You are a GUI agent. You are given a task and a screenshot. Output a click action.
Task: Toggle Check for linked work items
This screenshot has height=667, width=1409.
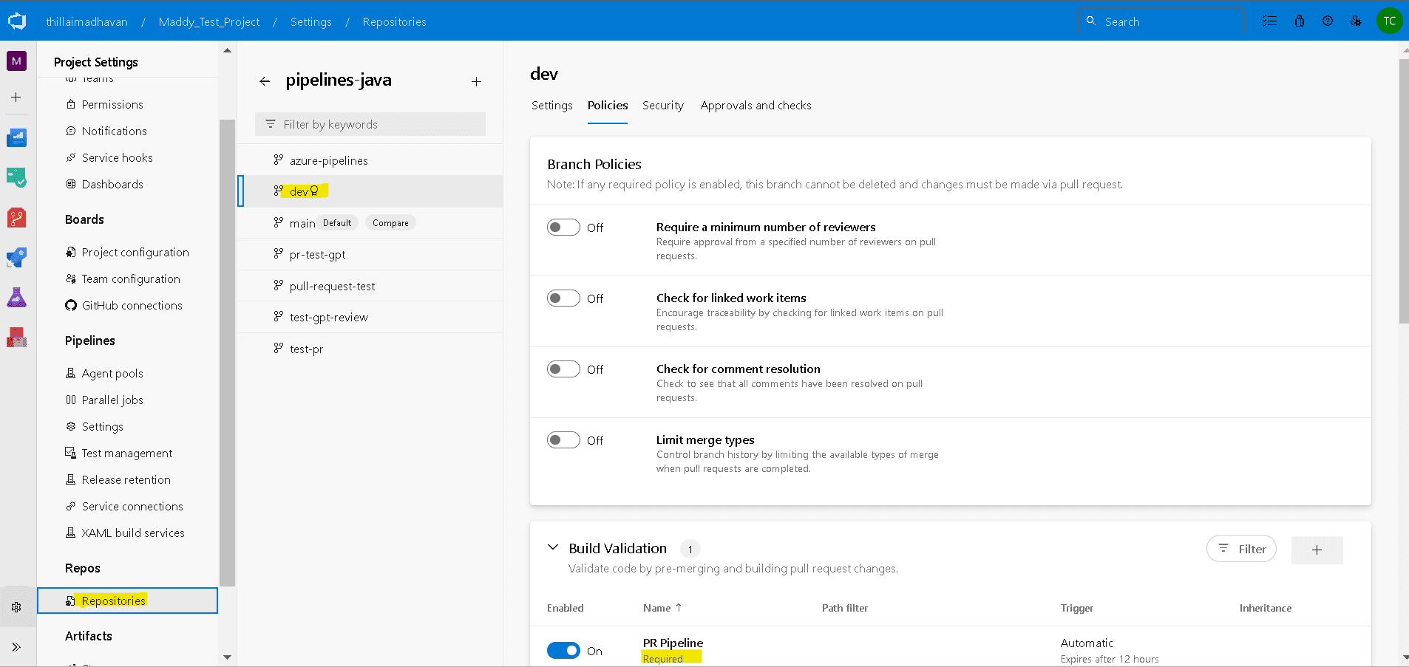point(563,298)
